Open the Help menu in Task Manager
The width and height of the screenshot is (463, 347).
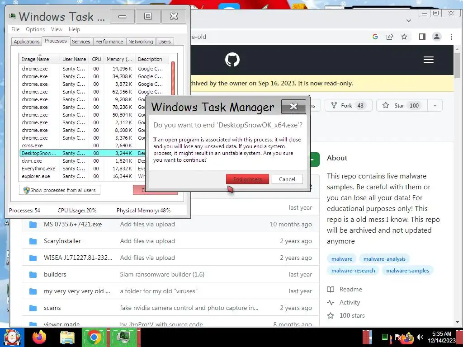[x=74, y=29]
